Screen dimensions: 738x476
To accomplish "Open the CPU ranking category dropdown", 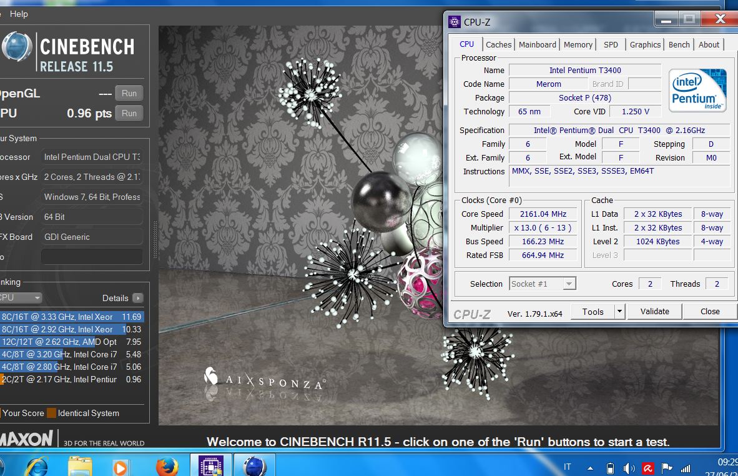I will coord(21,297).
